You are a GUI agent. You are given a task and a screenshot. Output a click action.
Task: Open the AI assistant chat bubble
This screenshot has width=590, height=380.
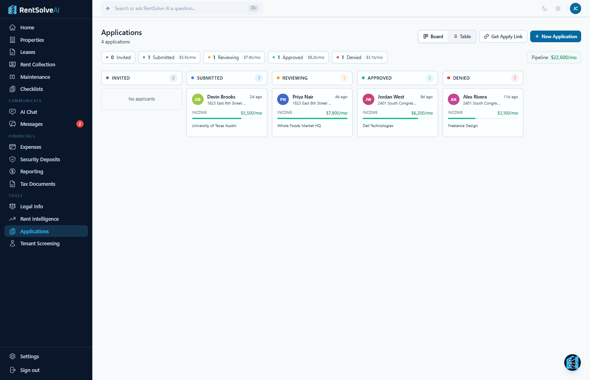click(x=572, y=362)
